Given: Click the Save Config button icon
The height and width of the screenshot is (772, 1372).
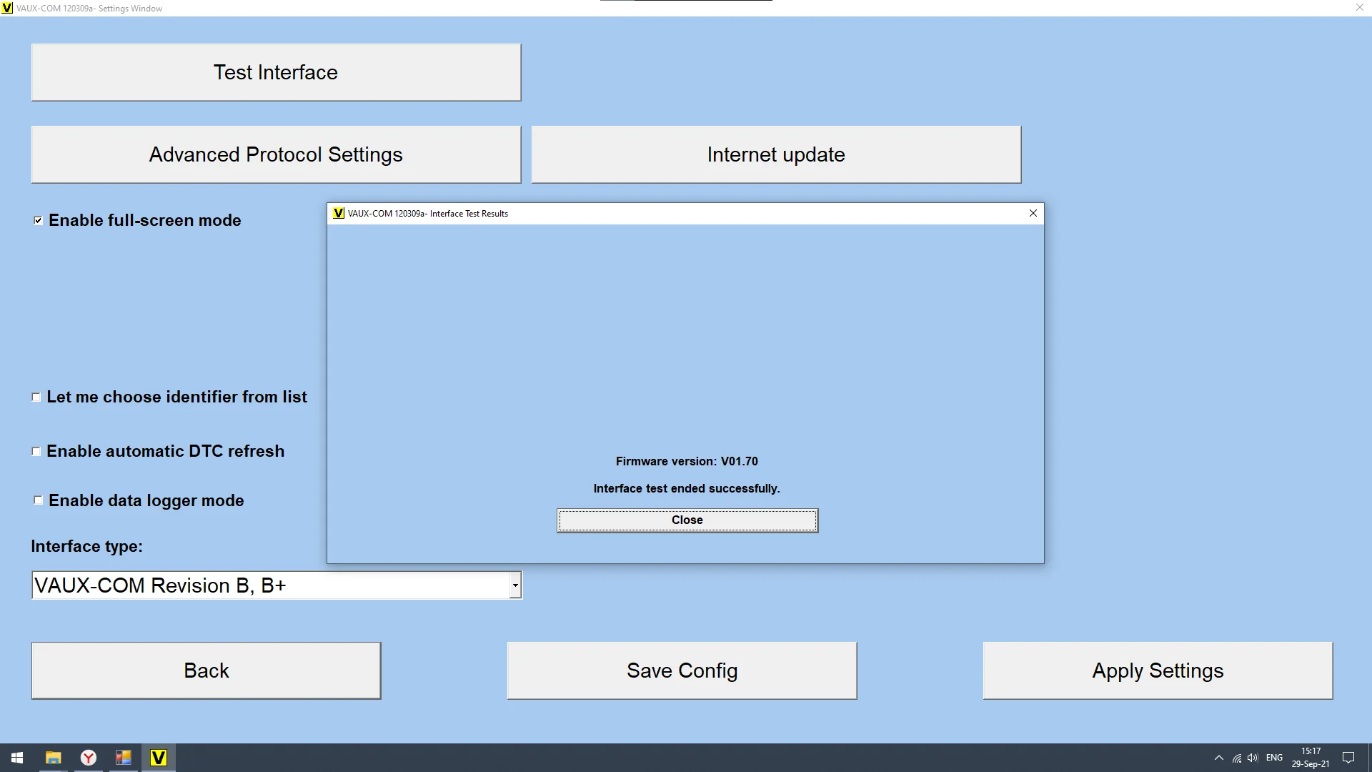Looking at the screenshot, I should 681,670.
